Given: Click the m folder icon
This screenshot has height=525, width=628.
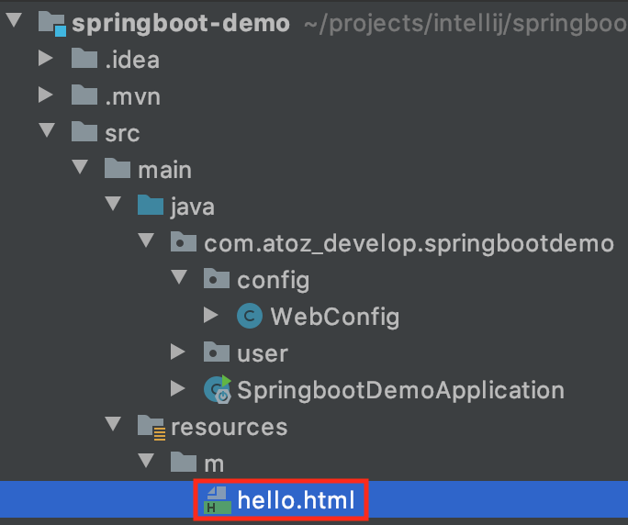Looking at the screenshot, I should point(184,462).
